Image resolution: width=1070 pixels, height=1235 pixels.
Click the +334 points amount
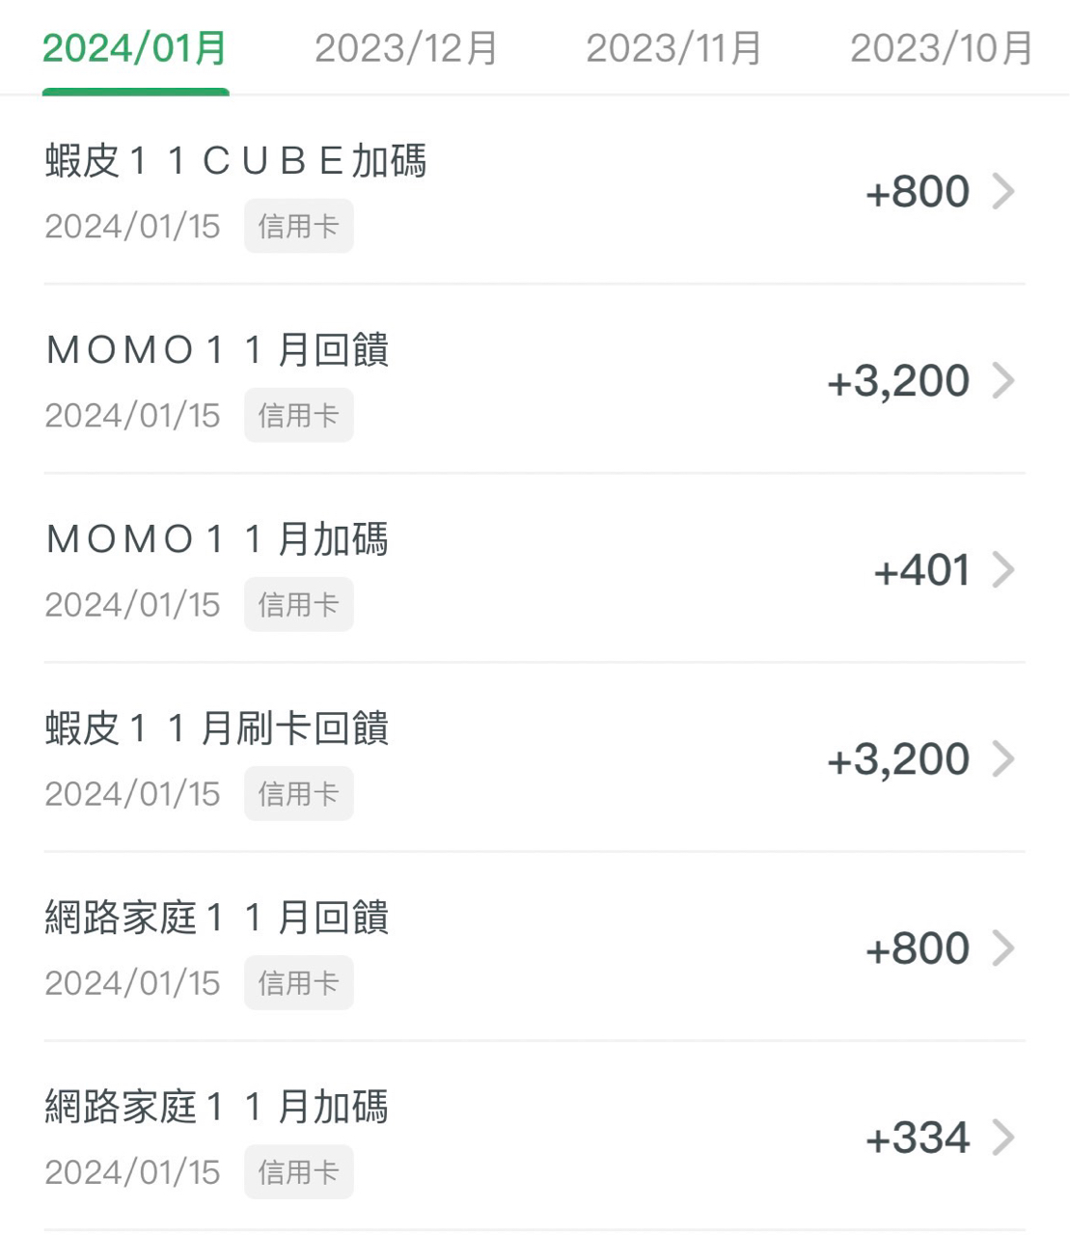918,1138
